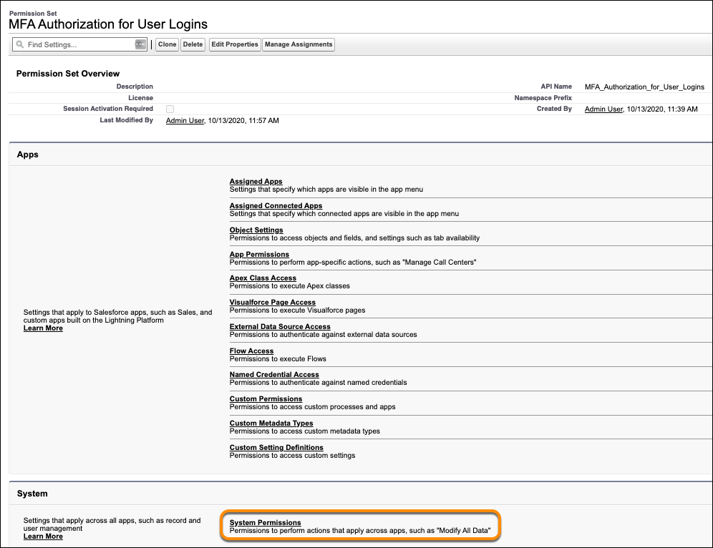Screen dimensions: 713x548
Task: Open Manage Assignments
Action: (297, 44)
